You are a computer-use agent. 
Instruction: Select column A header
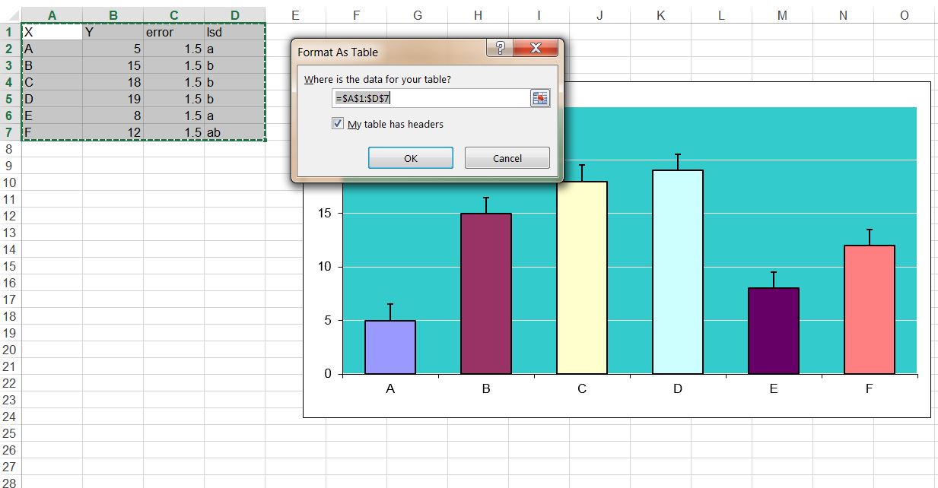coord(52,14)
